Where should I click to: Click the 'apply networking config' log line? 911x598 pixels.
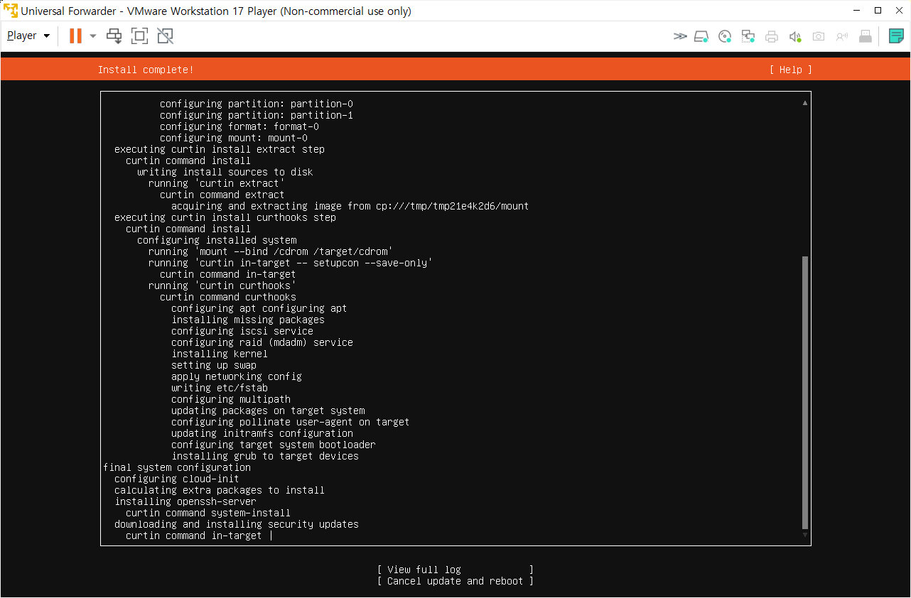[x=237, y=376]
